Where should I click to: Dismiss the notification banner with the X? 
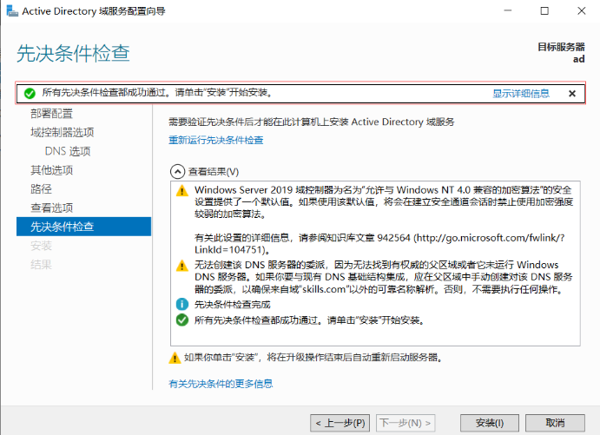pyautogui.click(x=572, y=94)
